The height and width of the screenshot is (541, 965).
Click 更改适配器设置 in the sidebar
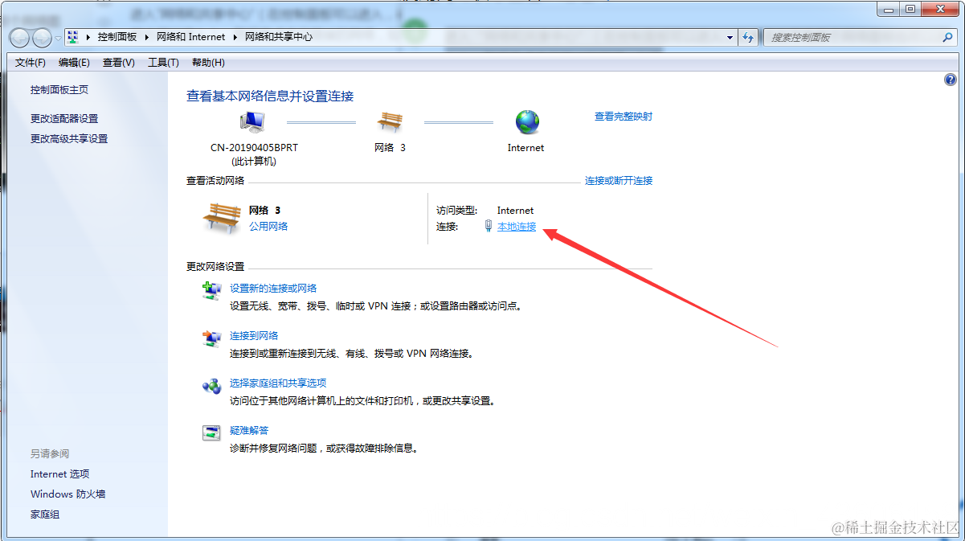[63, 117]
